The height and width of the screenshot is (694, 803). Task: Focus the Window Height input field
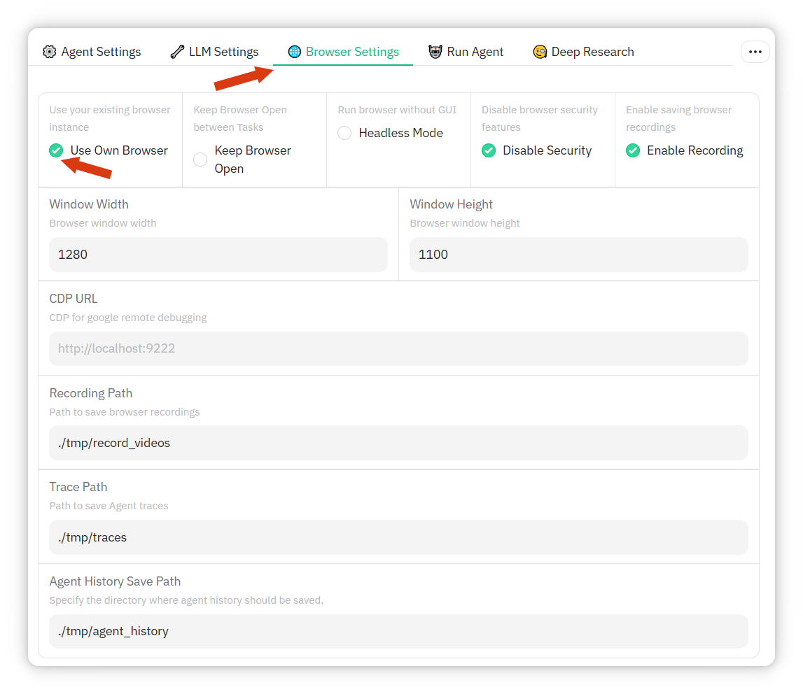point(578,255)
